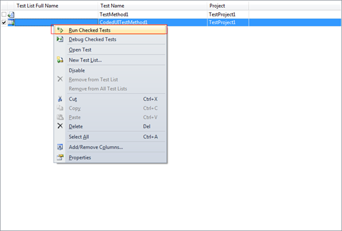Choose Run Checked Tests from context menu
Viewport: 342px width, 231px height.
click(x=110, y=30)
